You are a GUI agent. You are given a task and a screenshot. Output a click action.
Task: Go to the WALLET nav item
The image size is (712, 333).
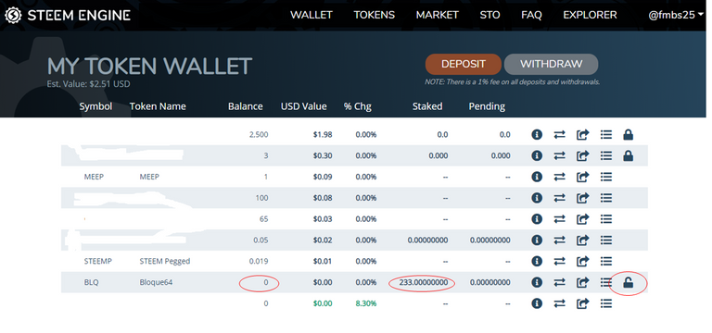[x=311, y=15]
